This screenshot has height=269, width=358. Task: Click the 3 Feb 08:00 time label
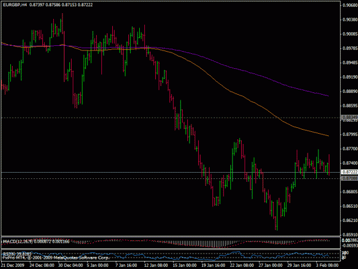[328, 266]
